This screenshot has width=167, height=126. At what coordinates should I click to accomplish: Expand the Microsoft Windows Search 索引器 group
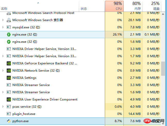pyautogui.click(x=3, y=20)
